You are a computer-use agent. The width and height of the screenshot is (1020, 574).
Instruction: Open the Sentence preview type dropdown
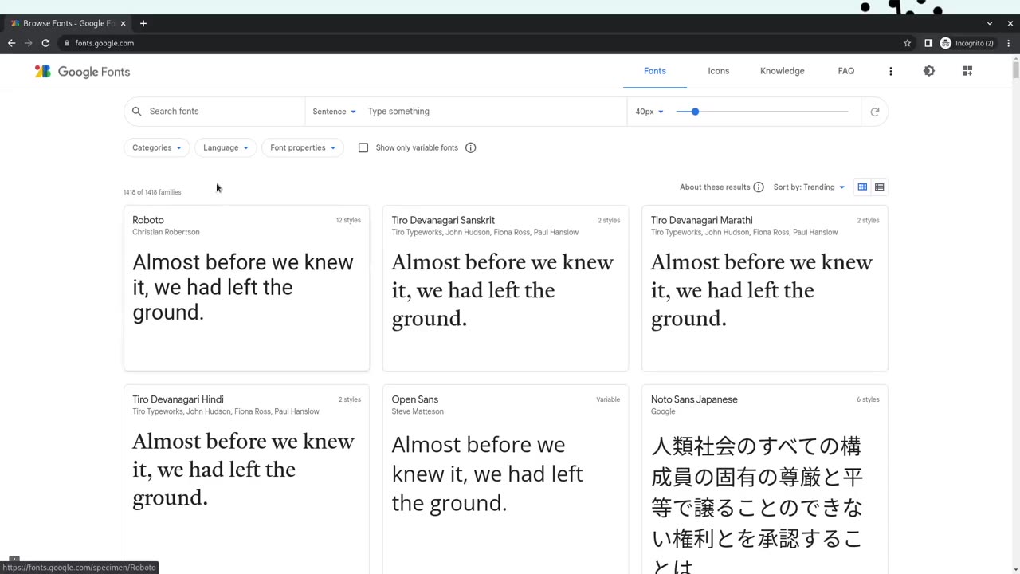click(x=334, y=112)
